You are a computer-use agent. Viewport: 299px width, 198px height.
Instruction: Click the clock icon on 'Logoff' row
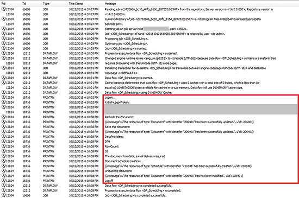[x=3, y=180]
